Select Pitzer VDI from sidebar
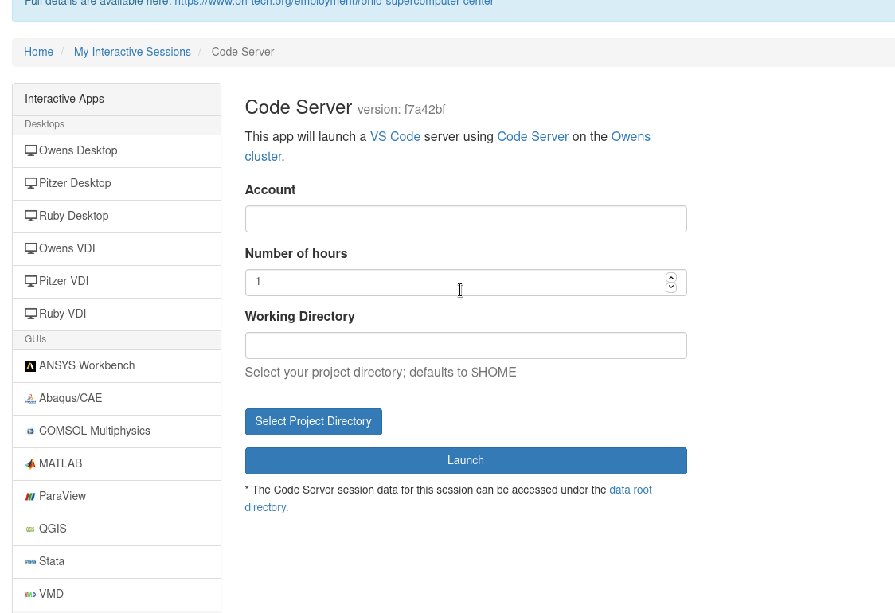This screenshot has height=613, width=895. click(x=116, y=281)
